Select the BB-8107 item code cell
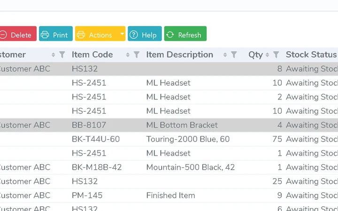Screen dimensions: 338x211 click(89, 125)
